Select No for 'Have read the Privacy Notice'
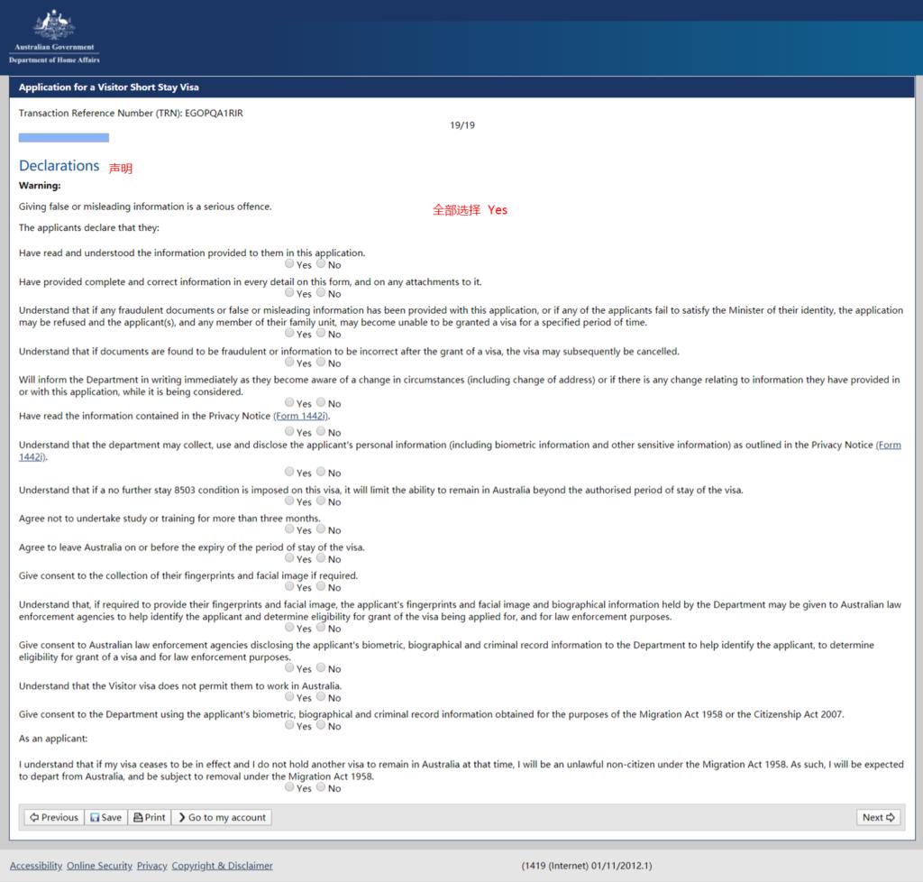 click(x=321, y=431)
